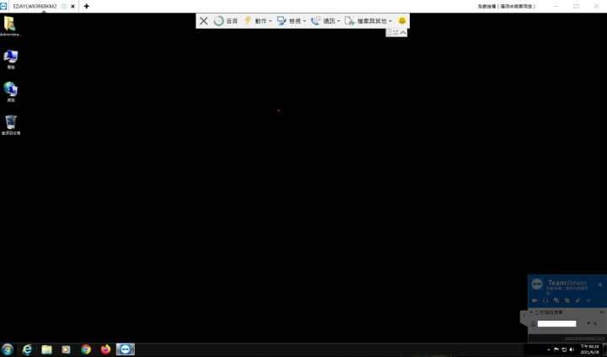This screenshot has height=357, width=607.
Task: Click the TeamViewer round logo in side panel
Action: coord(537,284)
